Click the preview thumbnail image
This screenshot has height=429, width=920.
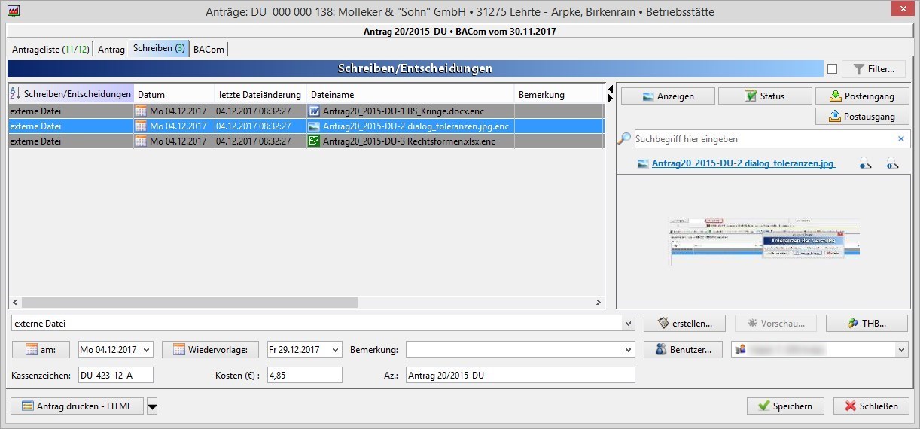(x=766, y=242)
